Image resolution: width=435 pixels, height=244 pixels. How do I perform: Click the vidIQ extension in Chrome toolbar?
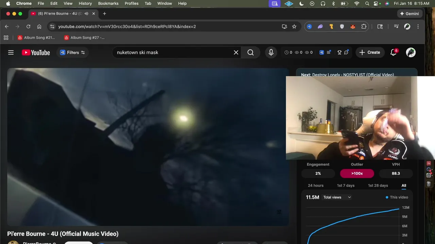tap(309, 26)
